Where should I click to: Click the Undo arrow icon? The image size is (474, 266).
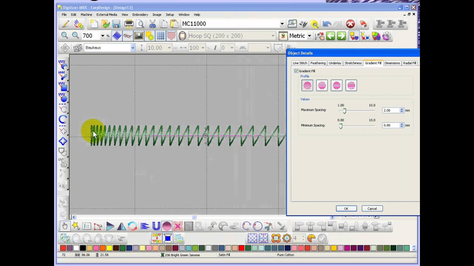[327, 24]
